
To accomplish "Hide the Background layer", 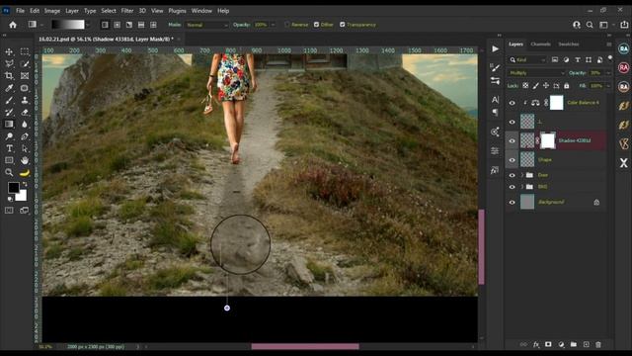I will click(x=512, y=202).
